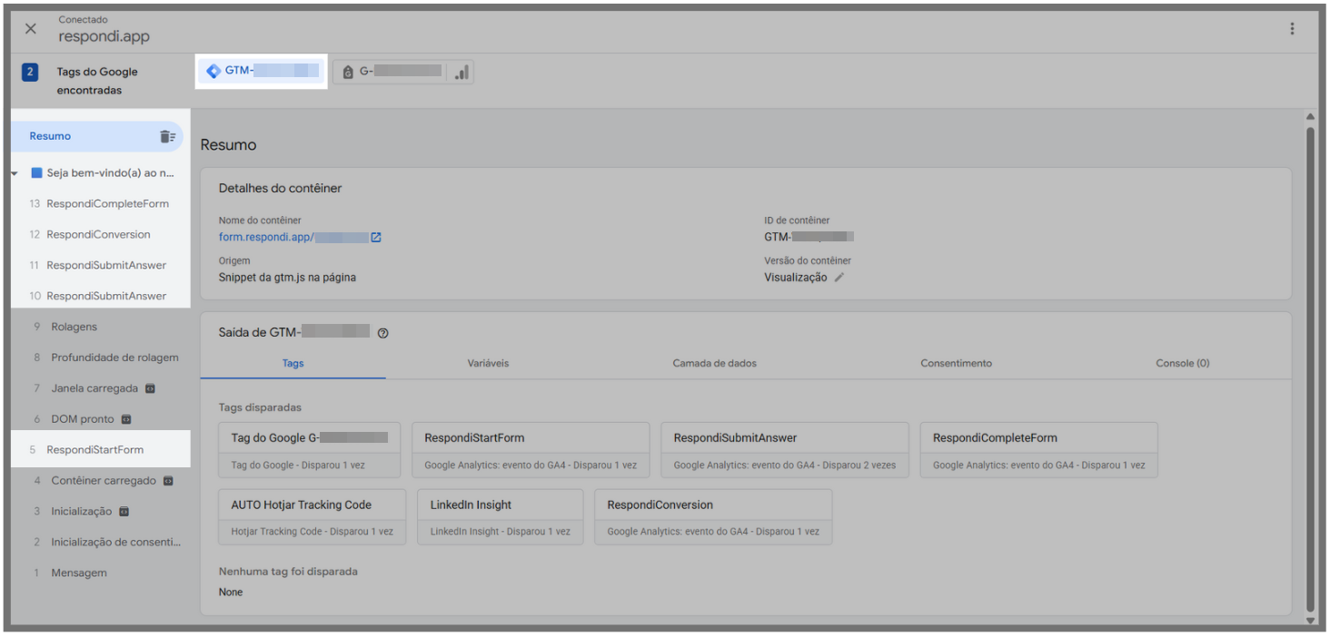
Task: Click the bar chart icon beside G- tag
Action: (x=462, y=72)
